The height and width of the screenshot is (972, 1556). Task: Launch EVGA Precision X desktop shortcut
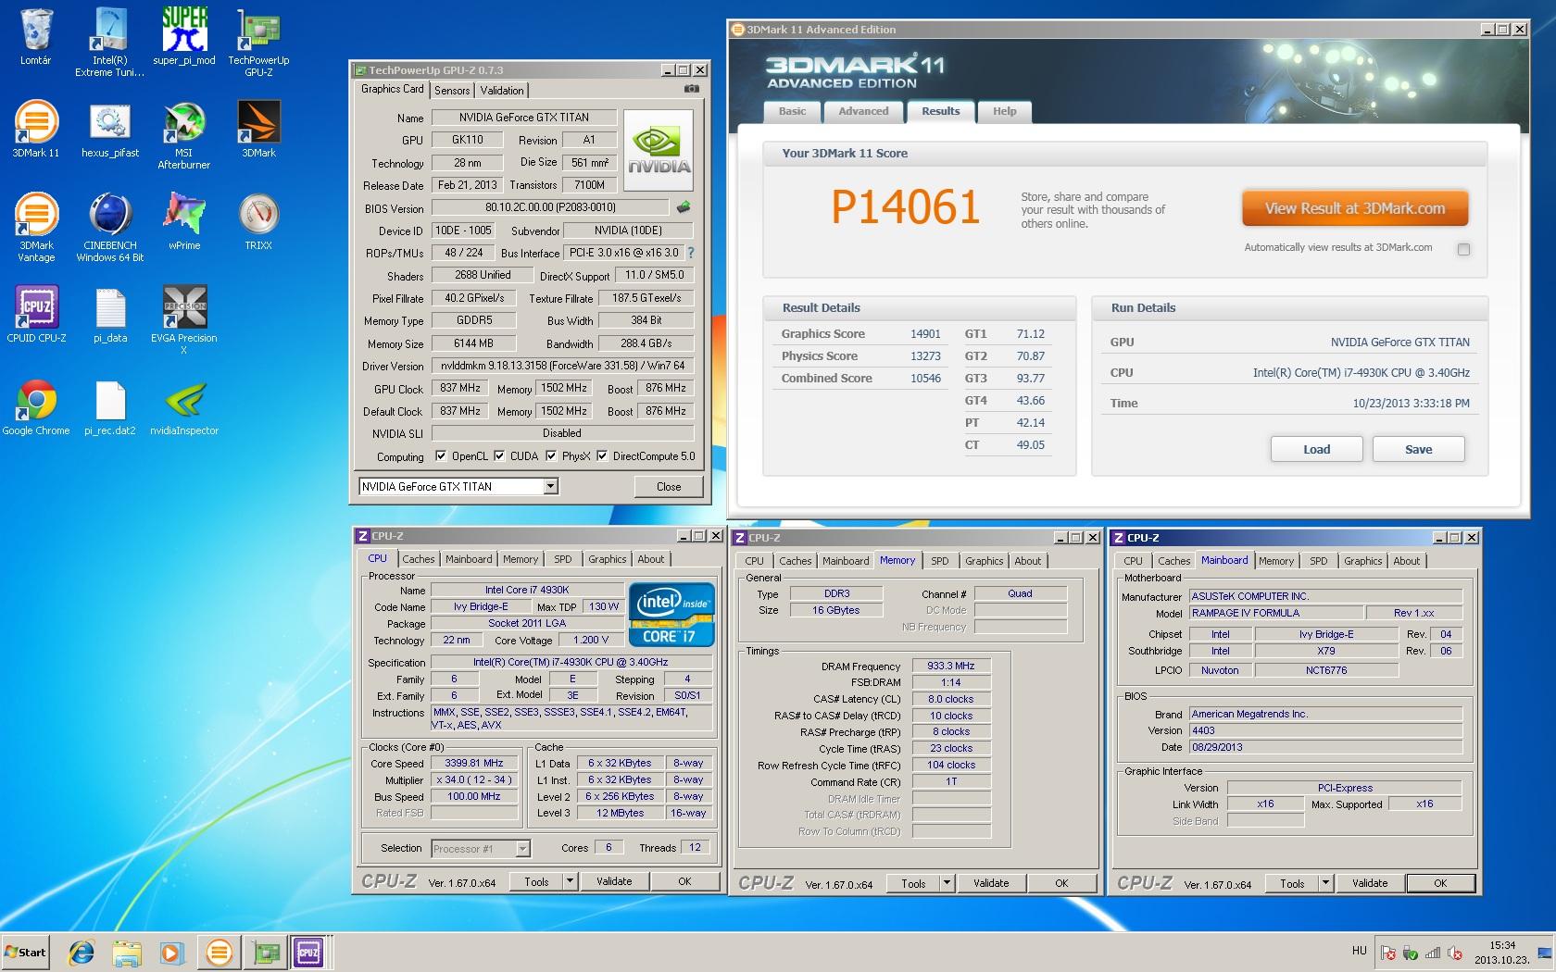point(184,319)
